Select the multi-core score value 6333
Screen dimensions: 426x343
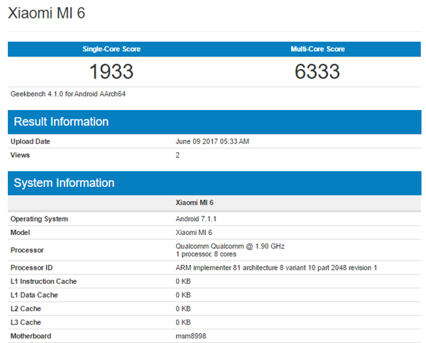[x=317, y=71]
